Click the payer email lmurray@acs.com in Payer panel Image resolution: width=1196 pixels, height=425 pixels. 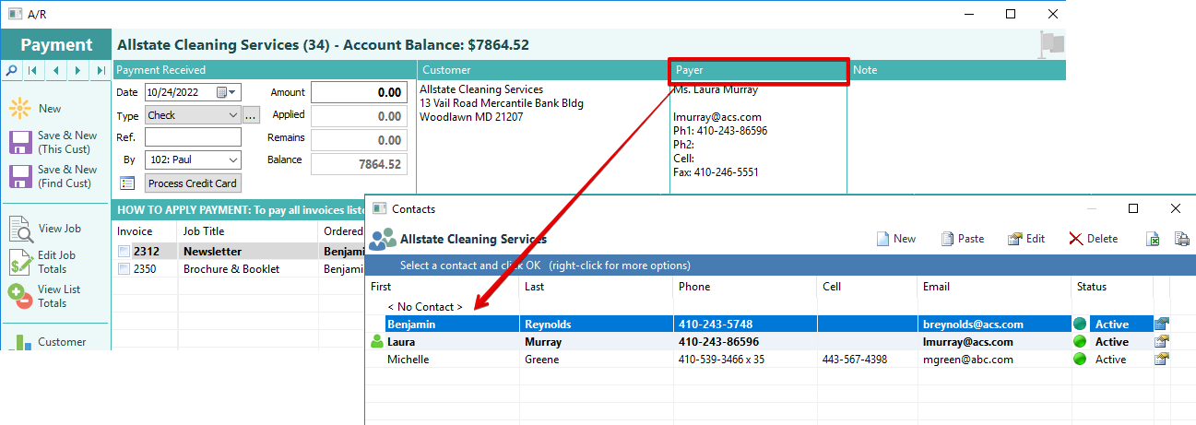717,117
